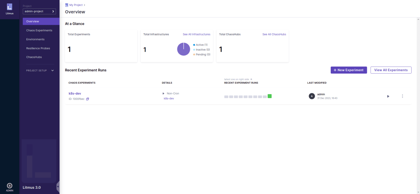Click the 31 Dec 2023, 16:43 timestamp
The image size is (420, 194).
(327, 98)
